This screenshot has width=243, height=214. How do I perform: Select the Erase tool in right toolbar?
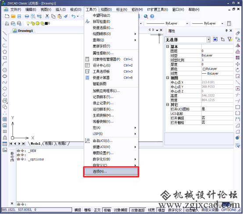tap(238, 33)
